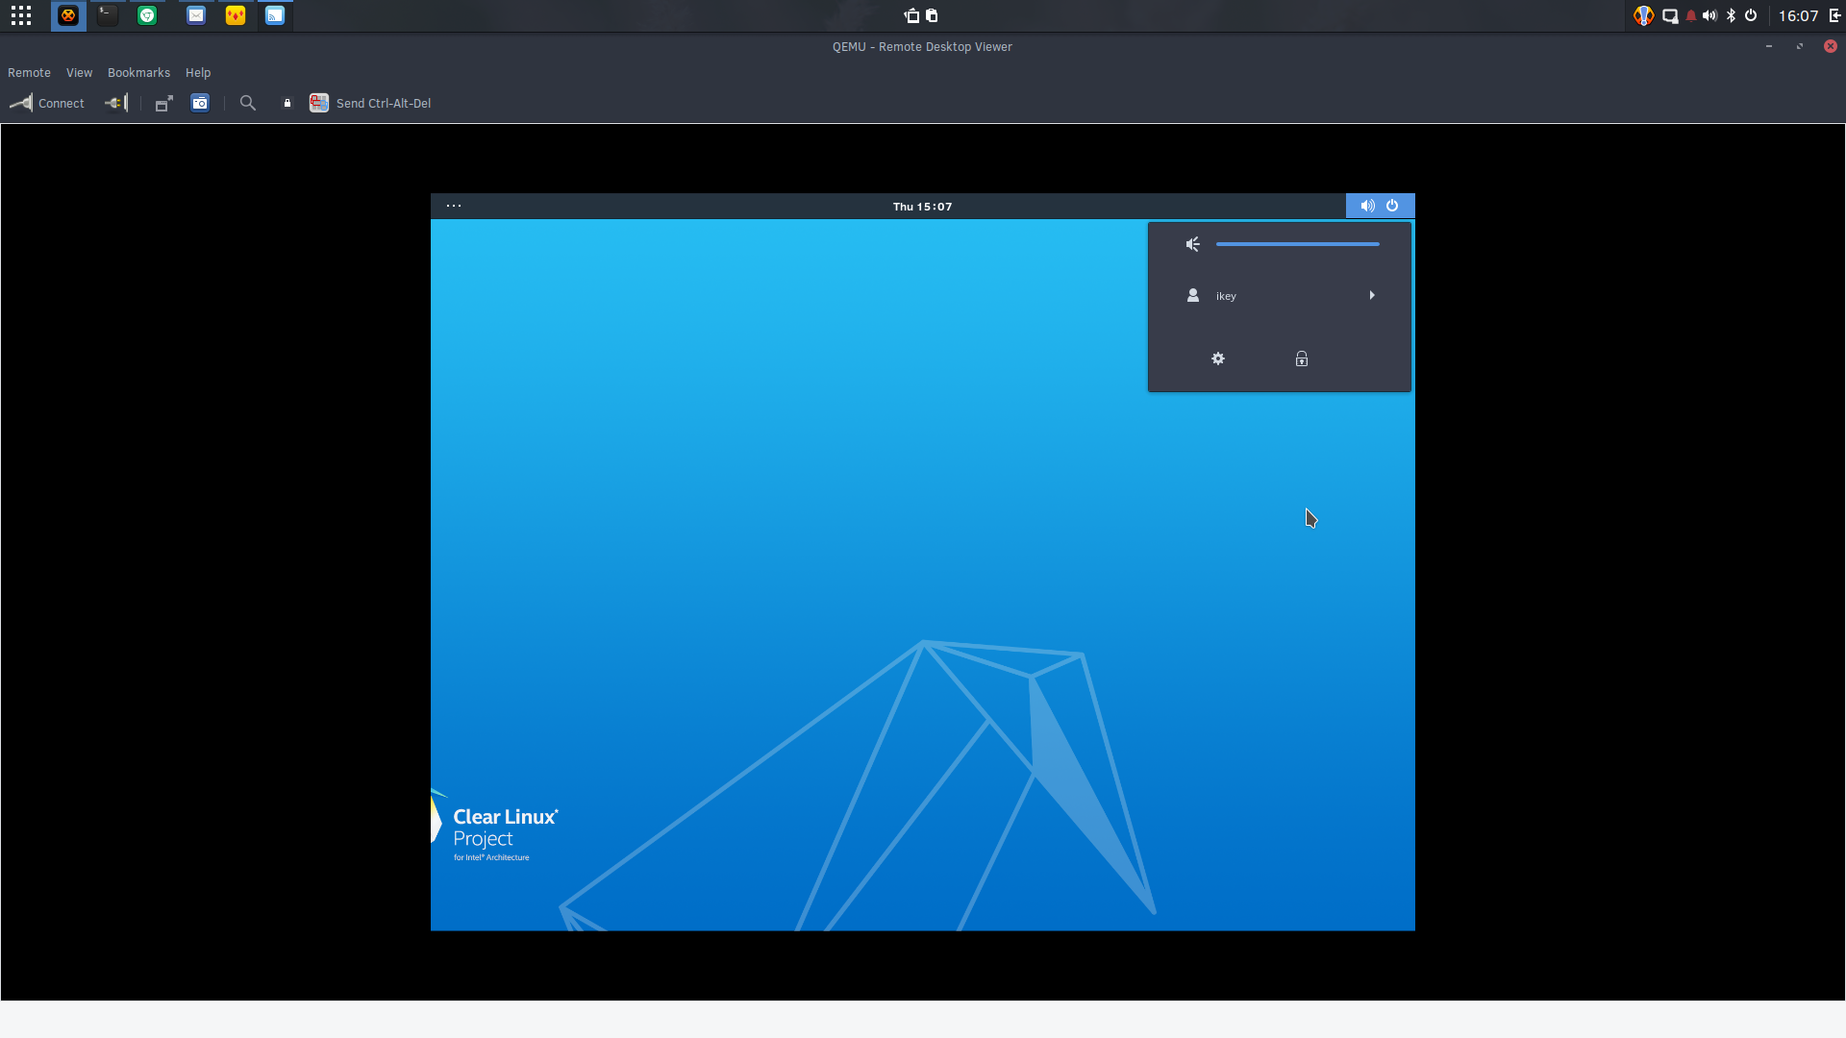Select the ikey user entry
Screen dimensions: 1846x1038
[x=1280, y=296]
